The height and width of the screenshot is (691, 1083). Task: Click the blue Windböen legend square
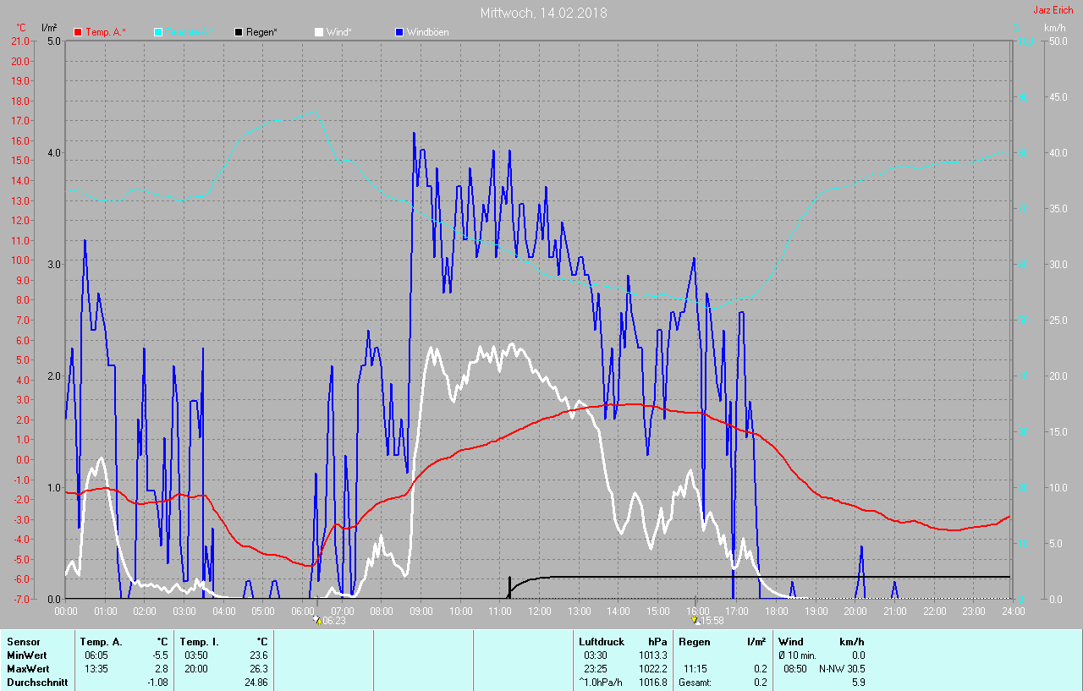pyautogui.click(x=399, y=32)
